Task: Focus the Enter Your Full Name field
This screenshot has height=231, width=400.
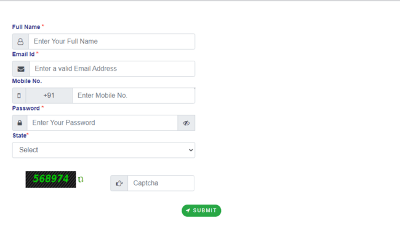Action: click(x=112, y=42)
